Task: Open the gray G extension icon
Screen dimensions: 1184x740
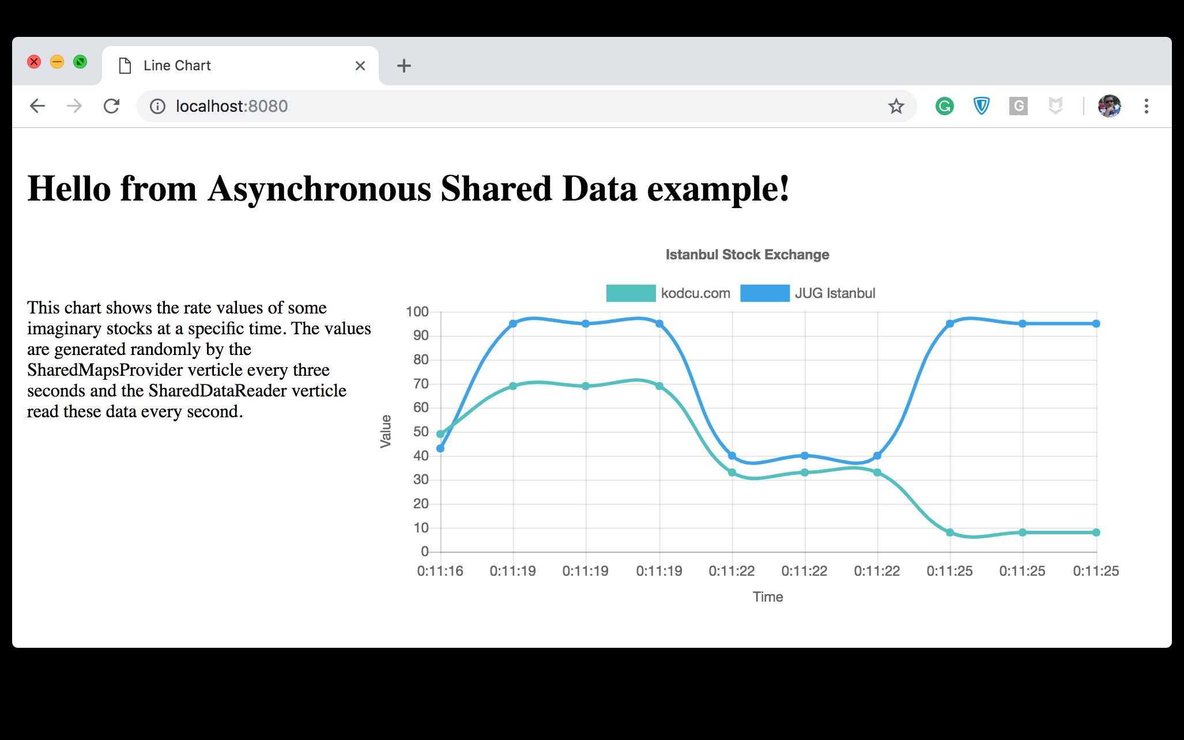Action: (x=1018, y=106)
